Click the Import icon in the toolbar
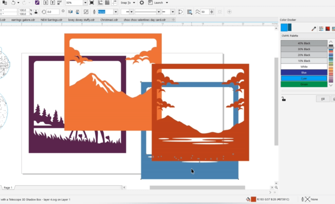 (45, 3)
